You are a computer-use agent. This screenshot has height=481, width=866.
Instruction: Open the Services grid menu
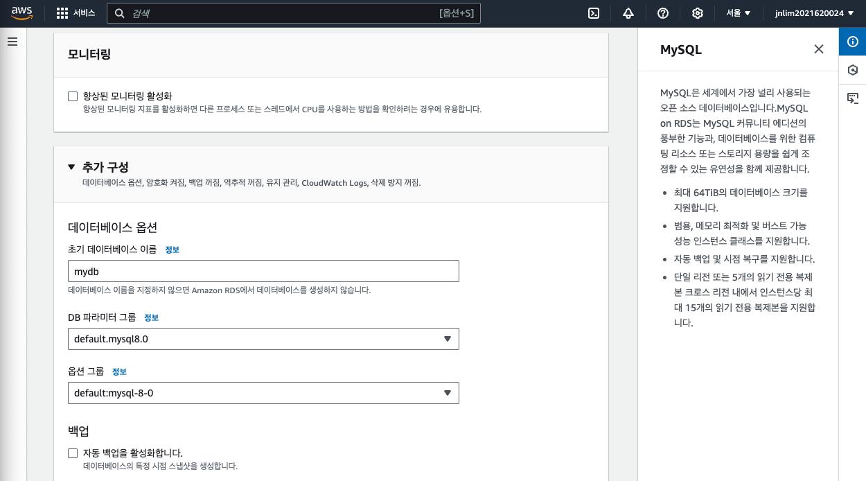pyautogui.click(x=62, y=13)
